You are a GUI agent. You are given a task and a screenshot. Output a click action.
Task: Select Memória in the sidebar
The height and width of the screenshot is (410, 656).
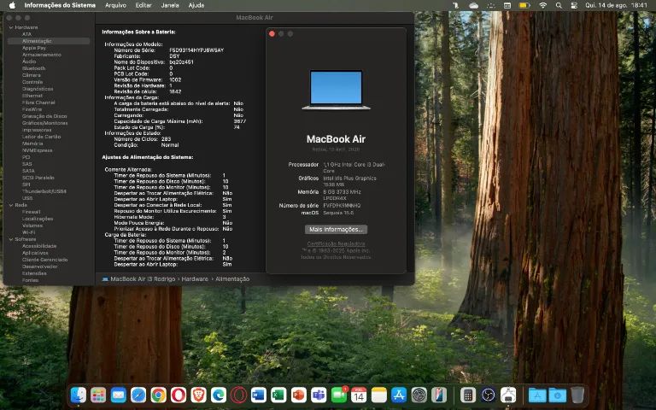[x=32, y=143]
